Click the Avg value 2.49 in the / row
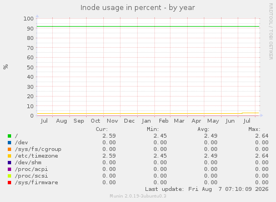 point(211,136)
